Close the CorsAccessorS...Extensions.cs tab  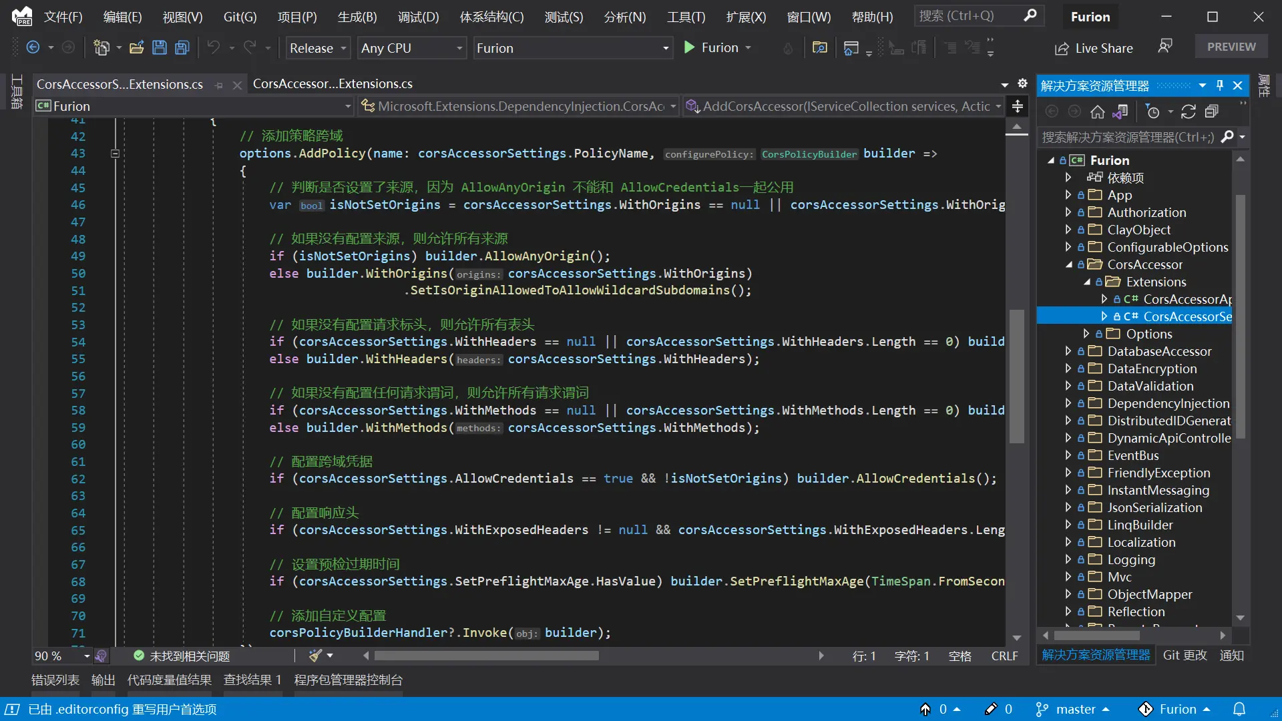[236, 85]
